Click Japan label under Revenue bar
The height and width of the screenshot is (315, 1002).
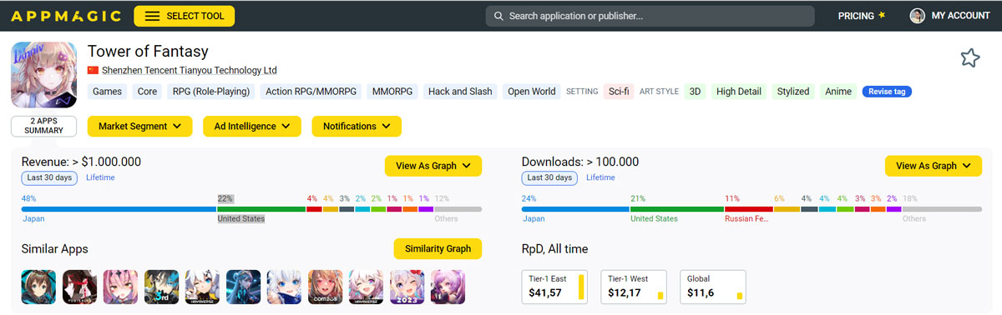[x=33, y=219]
